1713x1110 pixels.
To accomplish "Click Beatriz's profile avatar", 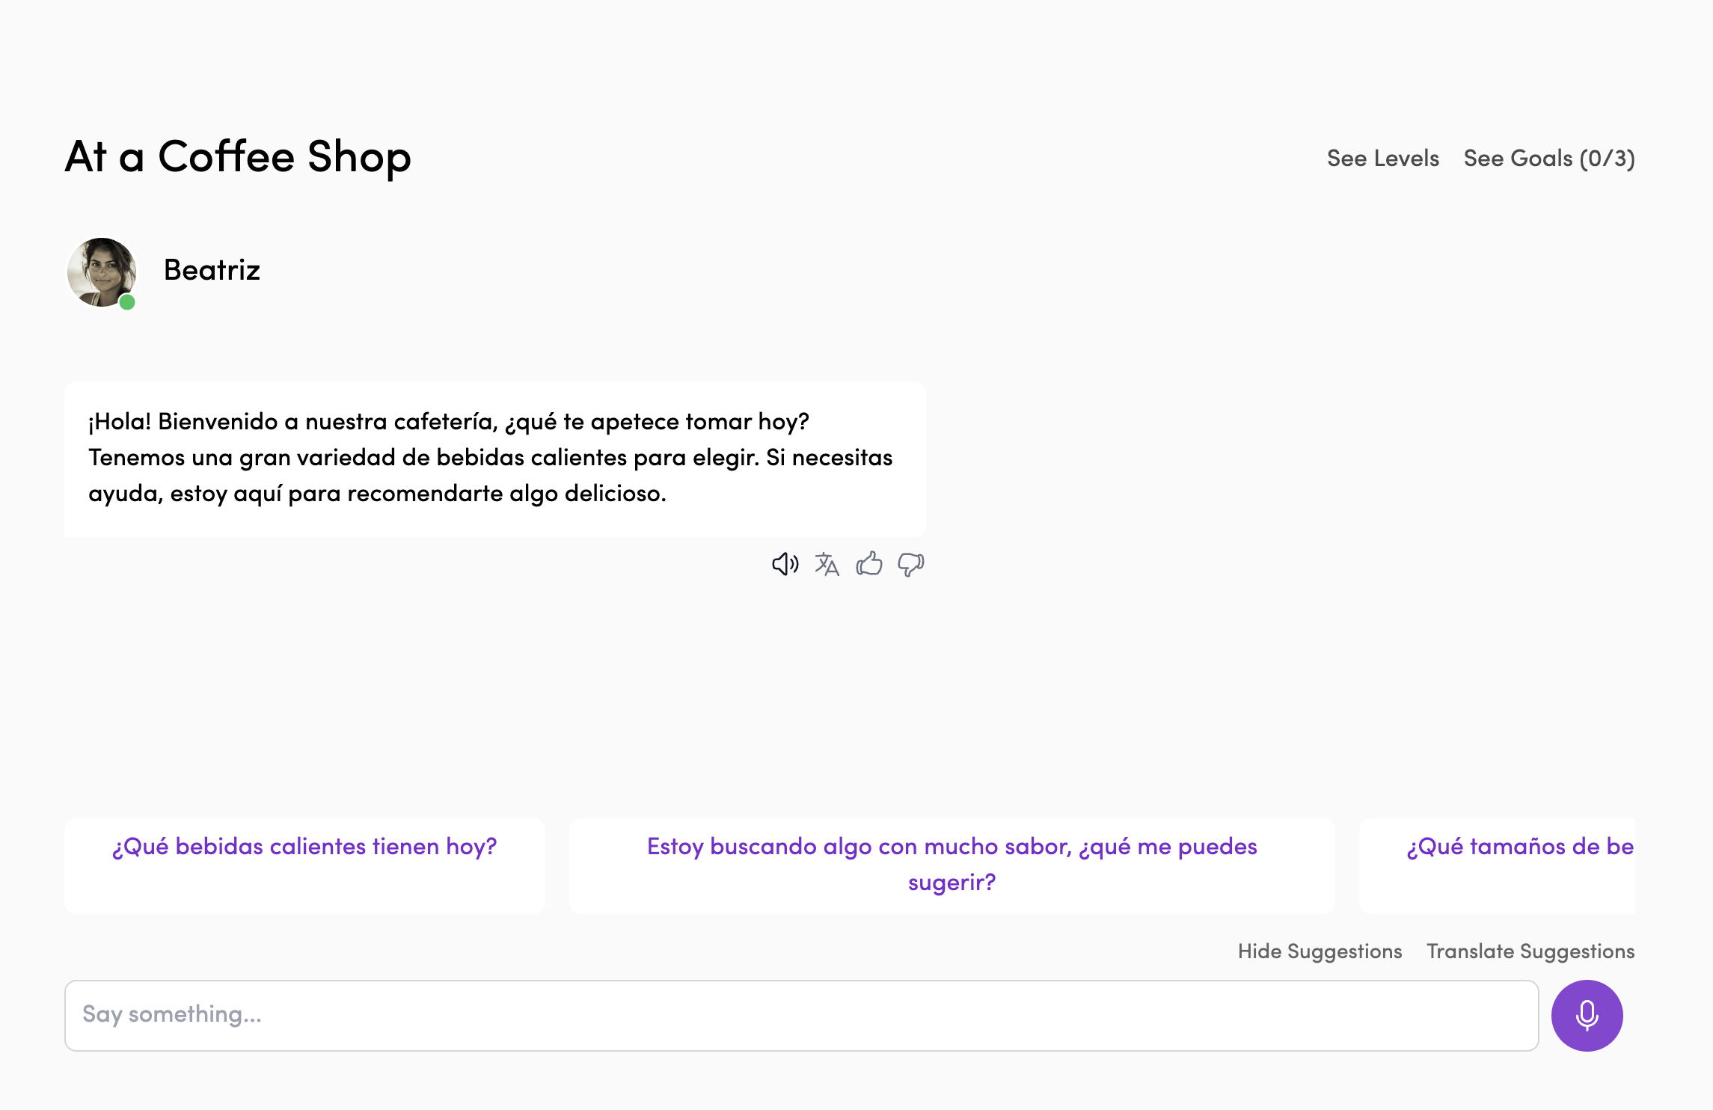I will pyautogui.click(x=101, y=271).
